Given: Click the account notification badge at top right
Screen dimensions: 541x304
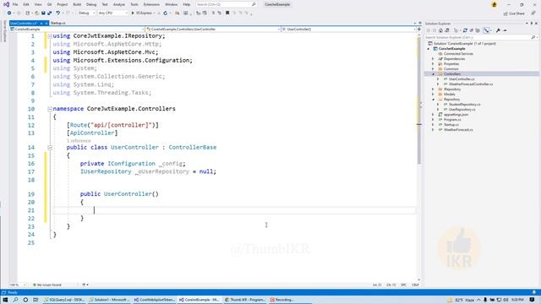Looking at the screenshot, I should point(495,4).
